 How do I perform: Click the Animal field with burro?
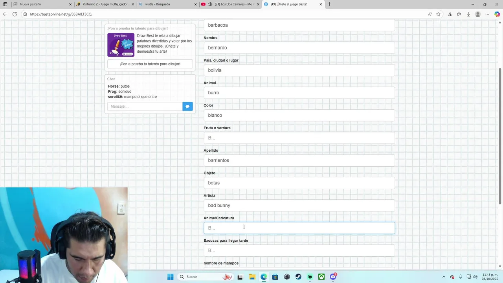pyautogui.click(x=299, y=93)
